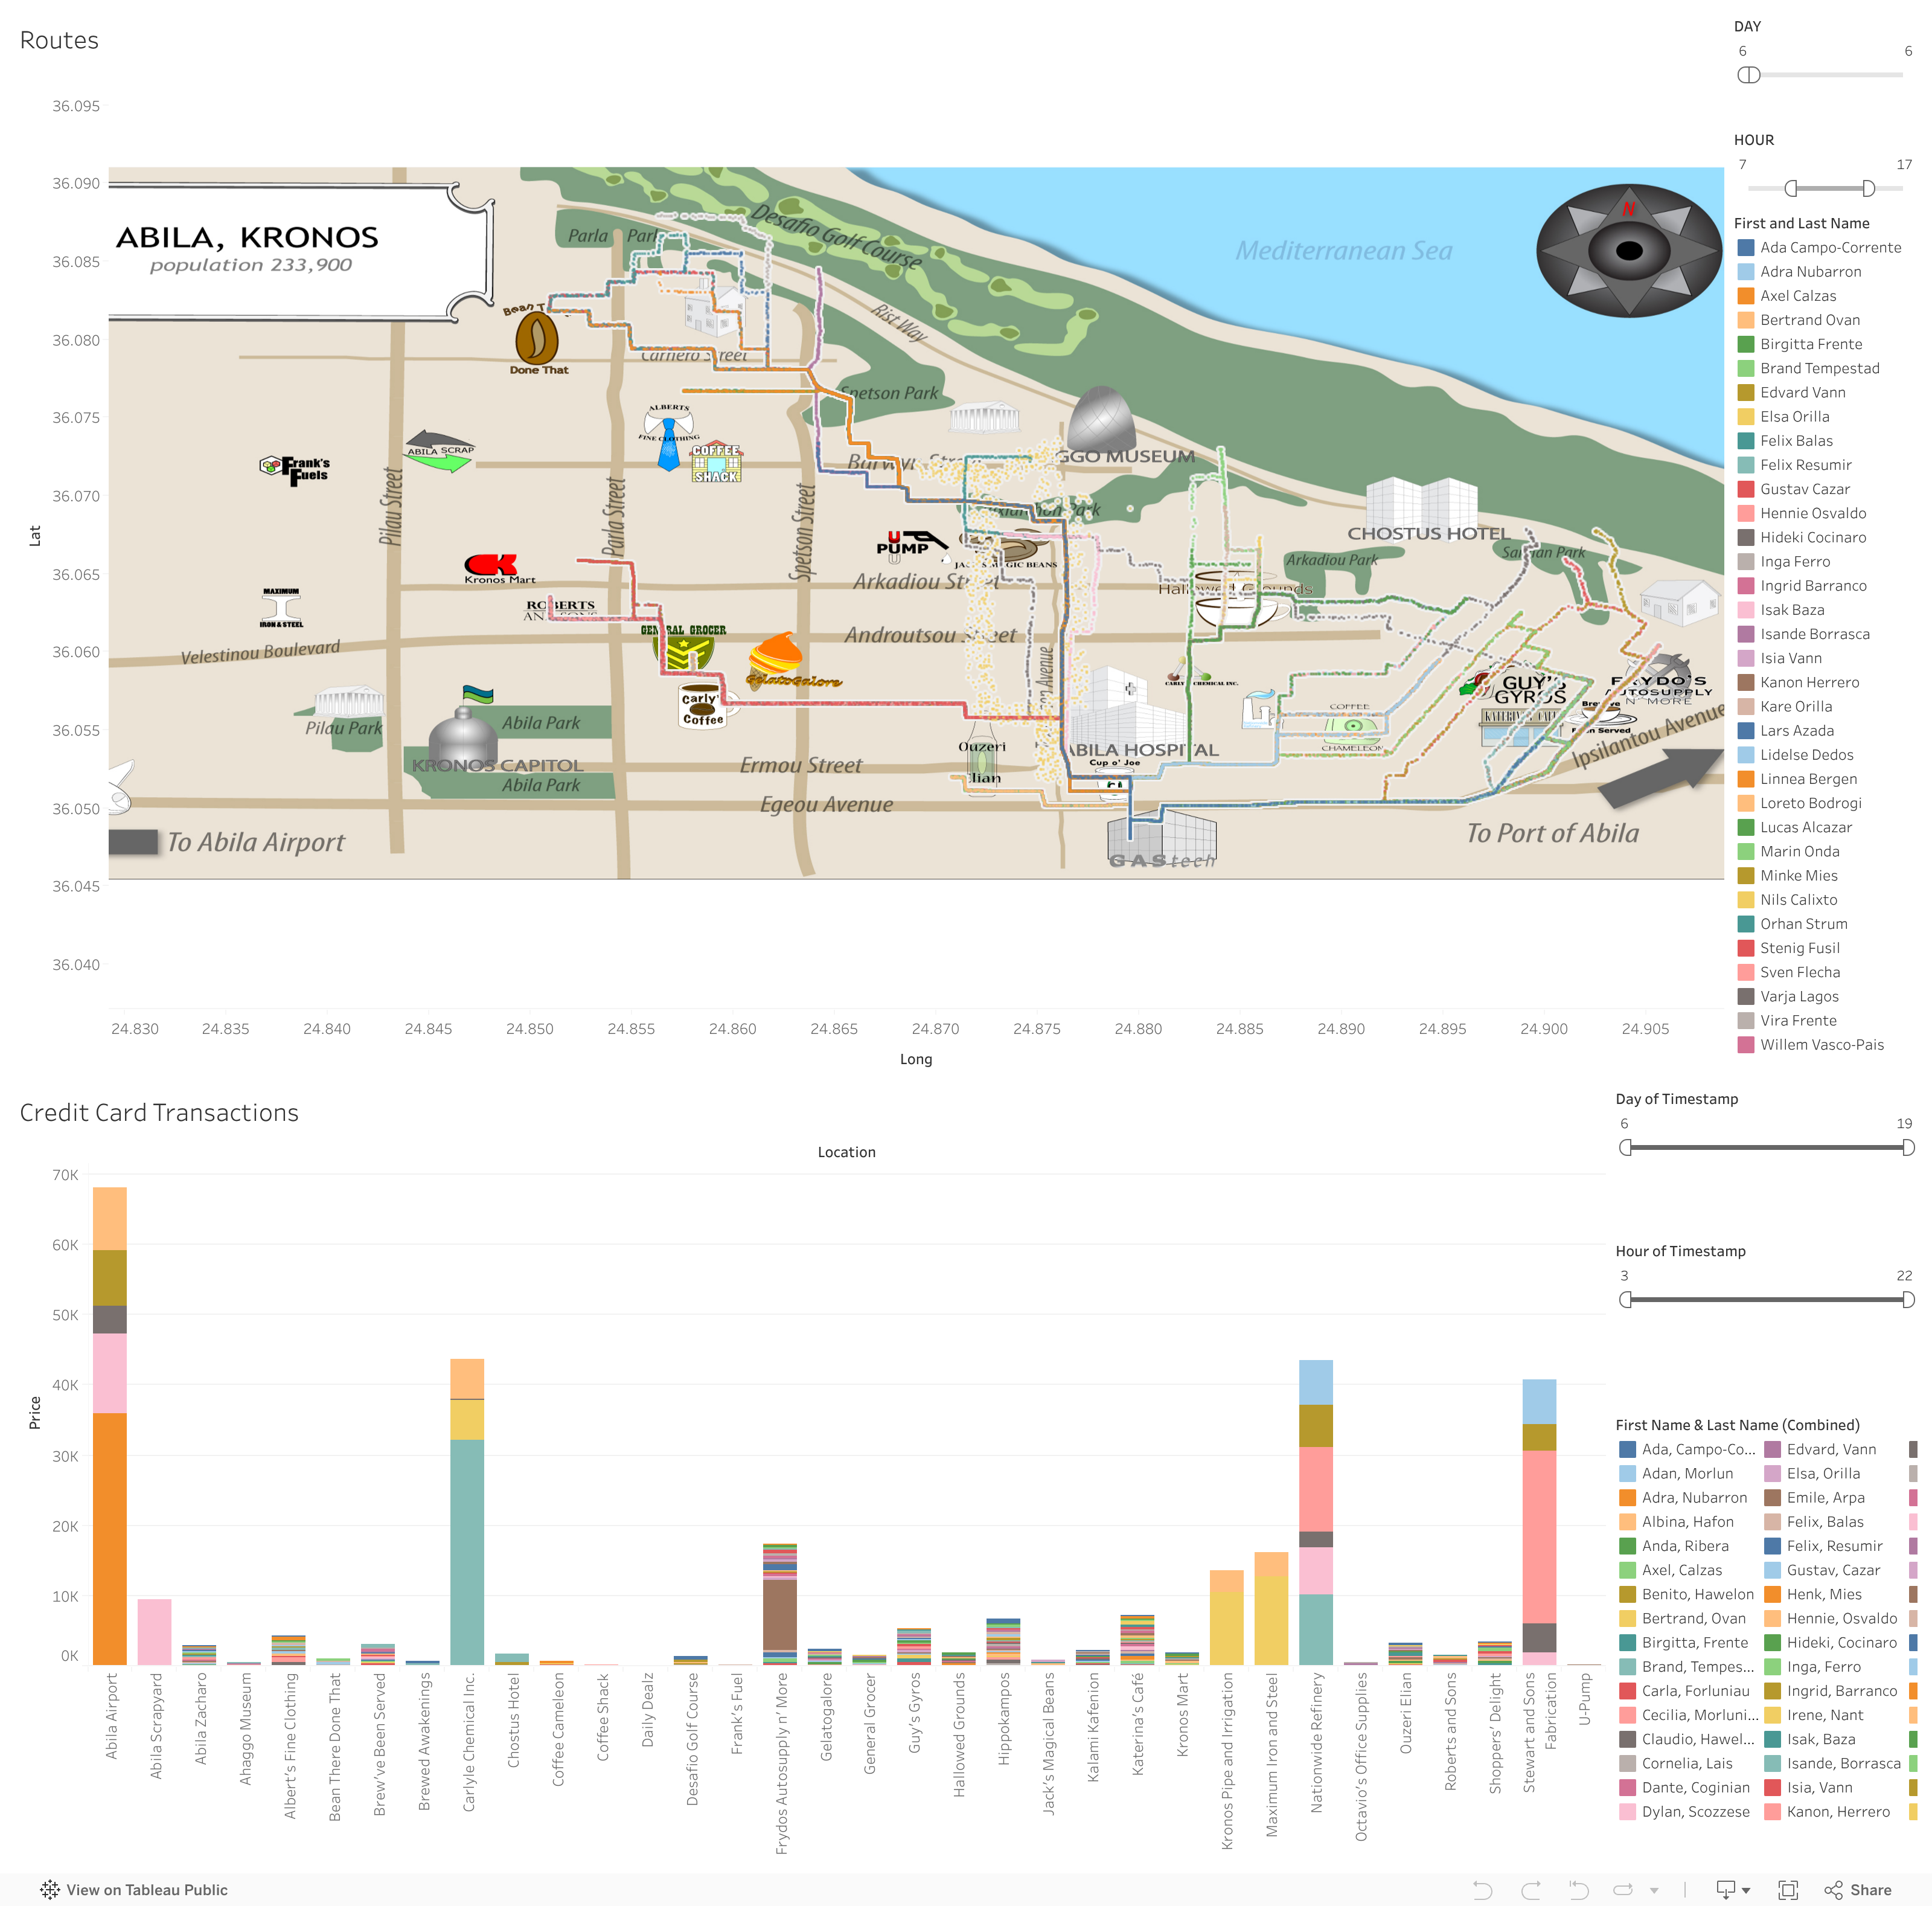The image size is (1932, 1906).
Task: Click the DAY slider handle
Action: pos(1749,75)
